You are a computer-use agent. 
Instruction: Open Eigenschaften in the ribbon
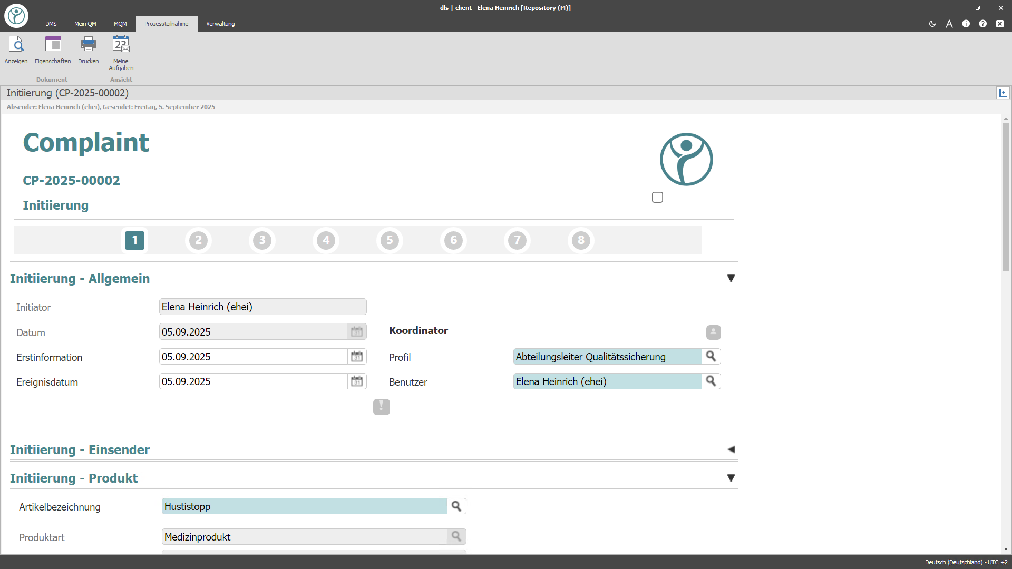(53, 45)
